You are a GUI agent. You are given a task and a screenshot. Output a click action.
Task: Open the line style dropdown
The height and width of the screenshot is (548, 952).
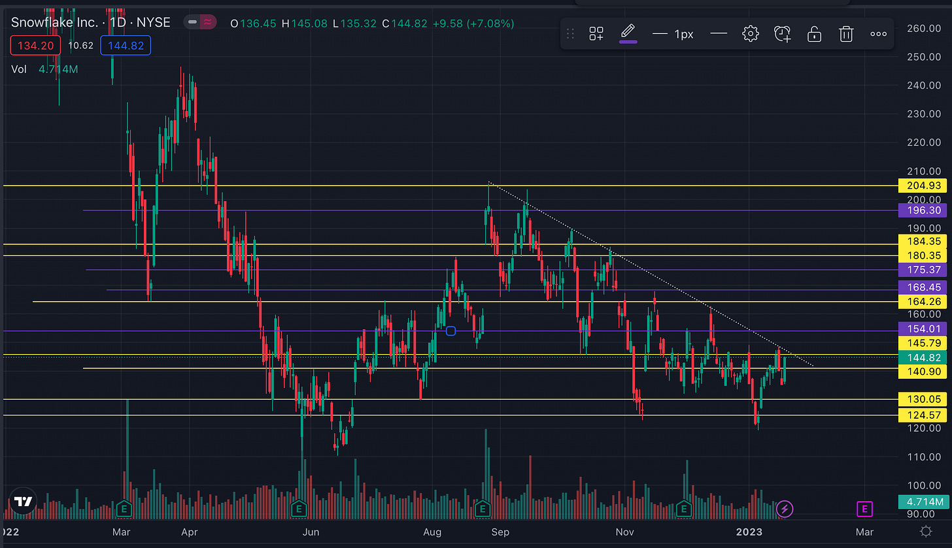pos(719,34)
